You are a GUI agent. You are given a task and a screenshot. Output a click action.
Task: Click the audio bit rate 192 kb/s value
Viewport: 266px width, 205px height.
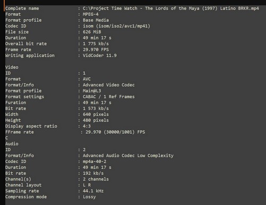pyautogui.click(x=93, y=173)
